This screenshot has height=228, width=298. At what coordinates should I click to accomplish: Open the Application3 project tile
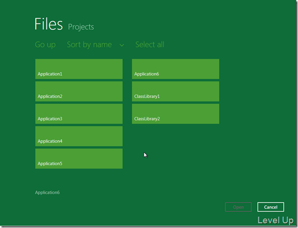79,114
